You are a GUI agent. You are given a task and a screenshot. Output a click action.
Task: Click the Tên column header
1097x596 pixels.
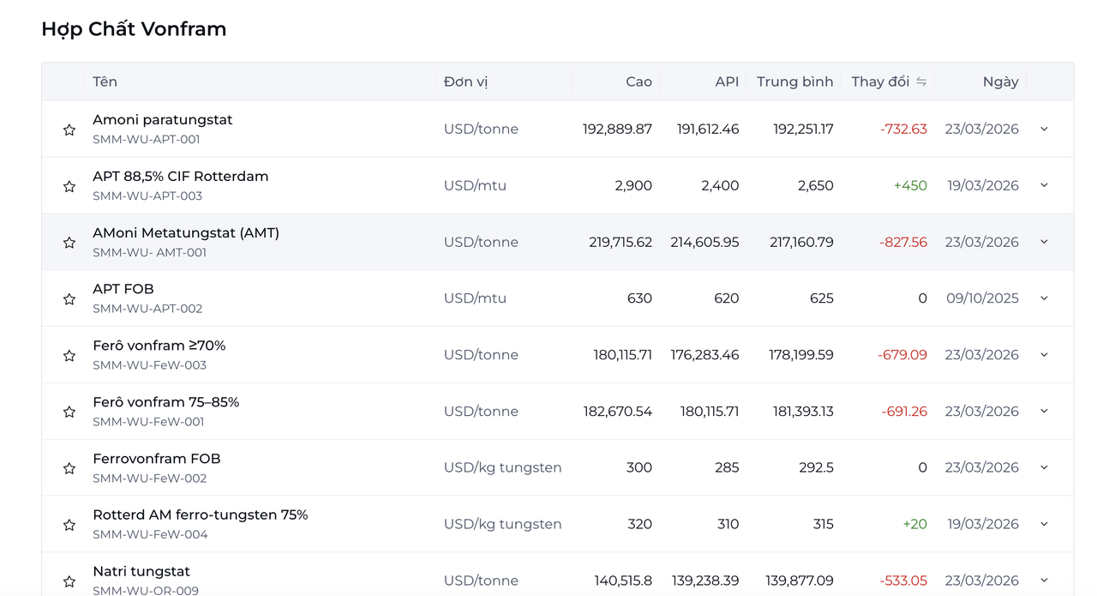[x=105, y=81]
